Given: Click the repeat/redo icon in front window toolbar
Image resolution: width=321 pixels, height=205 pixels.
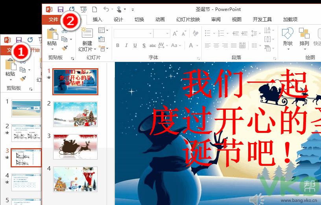Looking at the screenshot, I should point(72,9).
